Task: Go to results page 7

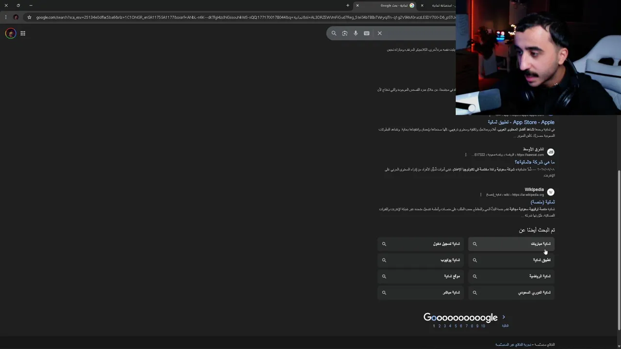Action: pyautogui.click(x=467, y=326)
